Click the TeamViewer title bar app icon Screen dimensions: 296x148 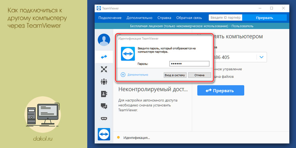99,8
